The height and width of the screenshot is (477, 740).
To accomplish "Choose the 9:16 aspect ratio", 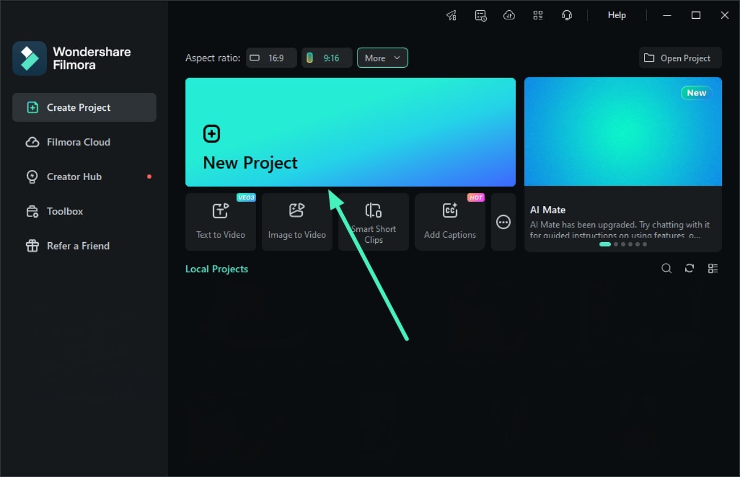I will (327, 58).
